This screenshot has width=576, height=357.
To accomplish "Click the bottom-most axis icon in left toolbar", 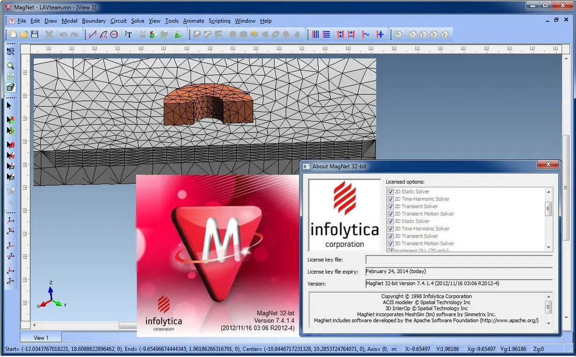I will [10, 282].
